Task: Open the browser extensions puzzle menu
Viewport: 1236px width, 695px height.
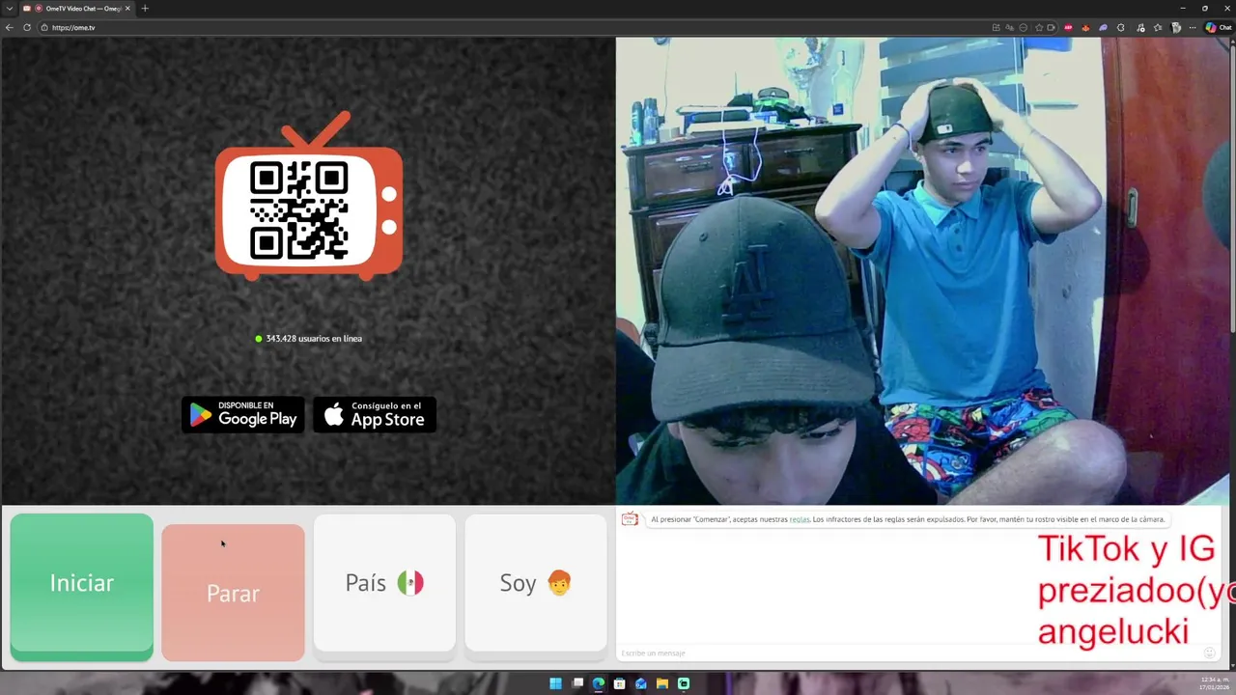Action: (x=1121, y=28)
